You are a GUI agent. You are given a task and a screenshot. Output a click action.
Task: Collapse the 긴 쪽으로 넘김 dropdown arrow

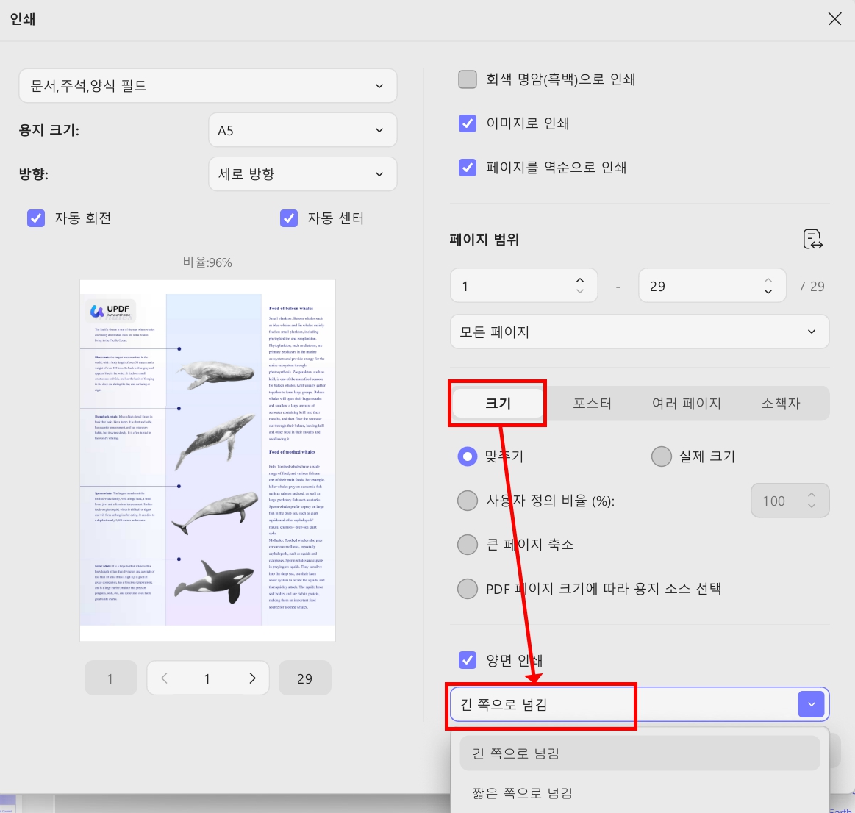point(811,704)
